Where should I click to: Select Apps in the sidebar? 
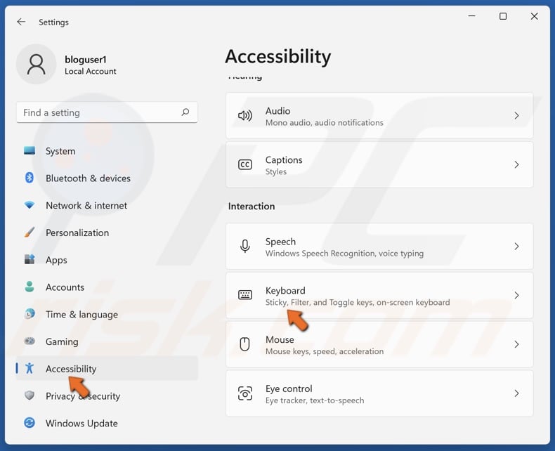click(107, 259)
